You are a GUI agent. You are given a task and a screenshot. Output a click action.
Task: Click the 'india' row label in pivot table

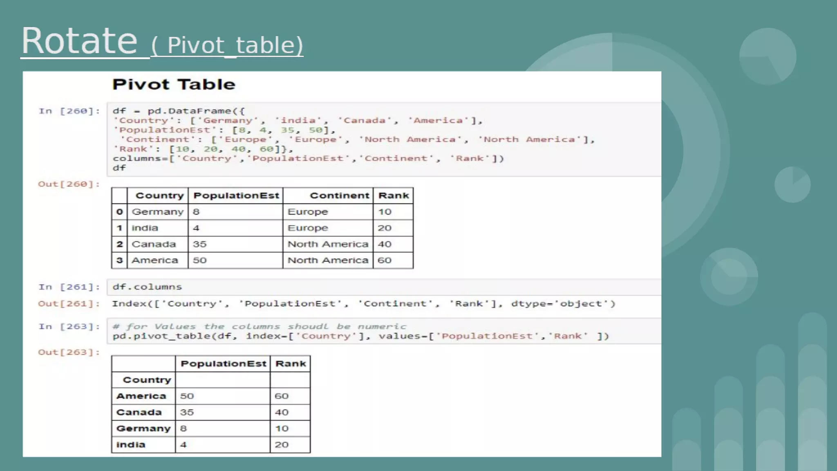coord(131,445)
